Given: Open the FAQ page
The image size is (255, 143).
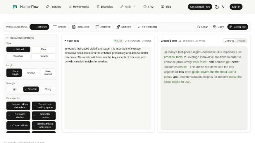Looking at the screenshot, I should pos(148,7).
